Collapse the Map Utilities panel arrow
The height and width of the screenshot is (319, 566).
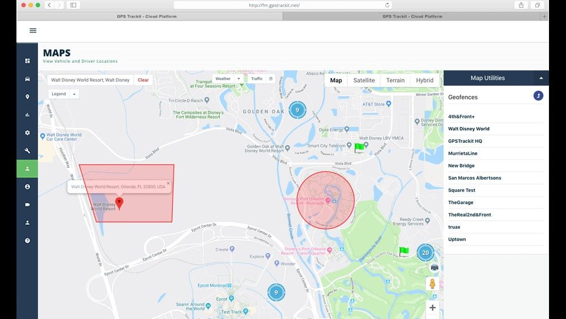tap(541, 78)
